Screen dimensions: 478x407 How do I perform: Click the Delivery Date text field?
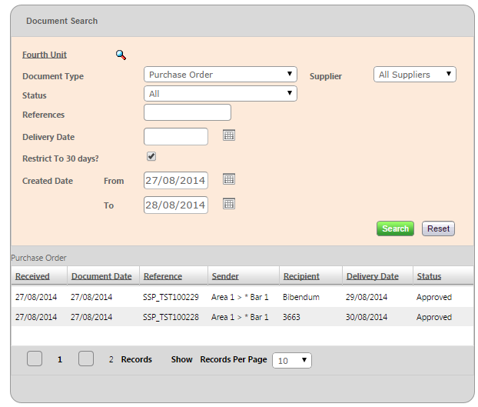176,136
